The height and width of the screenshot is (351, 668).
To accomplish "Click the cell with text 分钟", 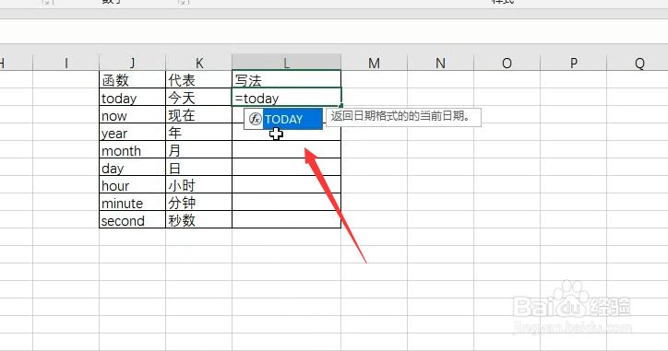I will [x=199, y=202].
